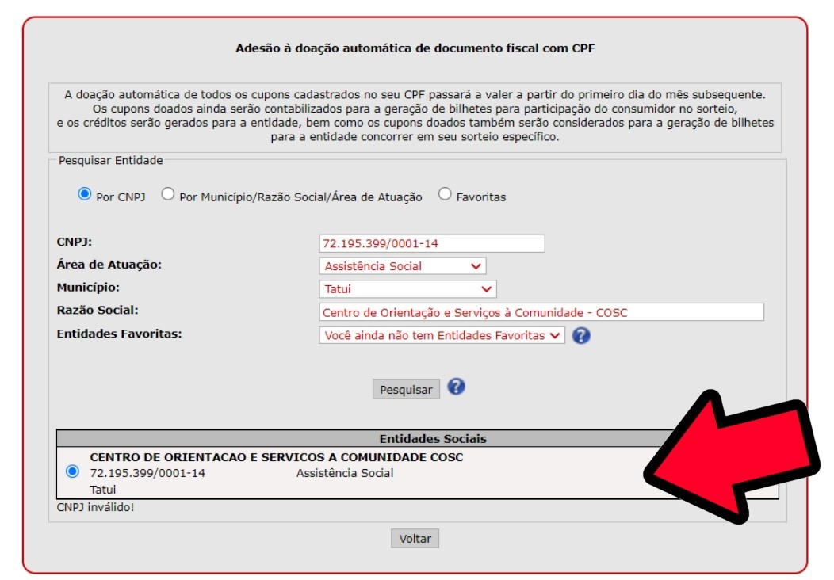Click the Voltar button
Viewport: 834px width, 580px height.
click(415, 539)
